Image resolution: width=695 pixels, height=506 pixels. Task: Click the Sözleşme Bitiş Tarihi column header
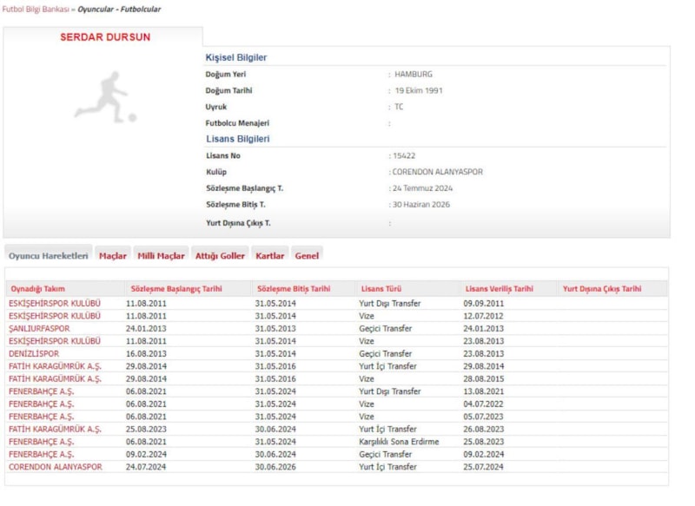pos(293,289)
